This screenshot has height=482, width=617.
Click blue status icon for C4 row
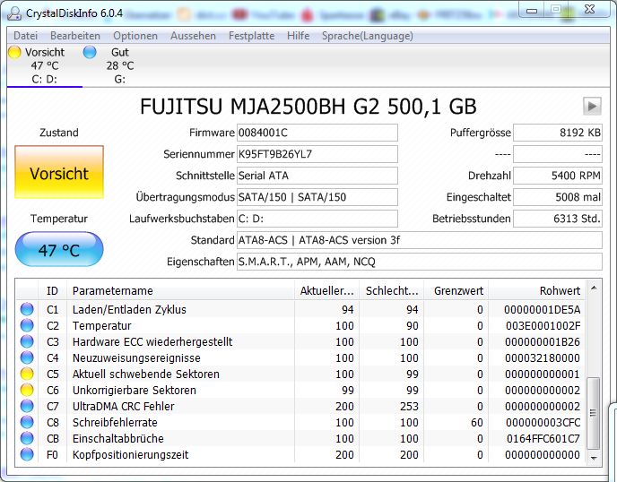27,357
